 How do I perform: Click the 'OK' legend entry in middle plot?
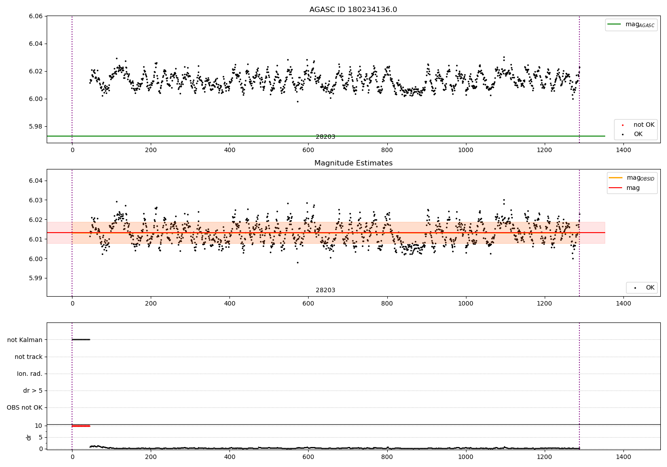click(644, 288)
